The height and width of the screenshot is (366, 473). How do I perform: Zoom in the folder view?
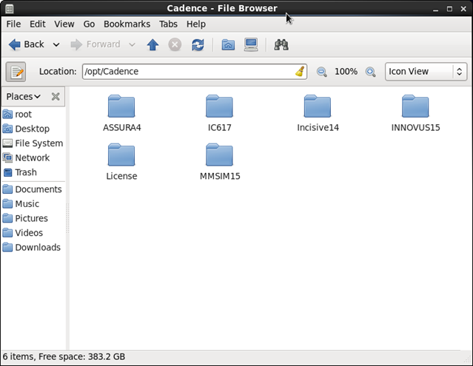(370, 72)
